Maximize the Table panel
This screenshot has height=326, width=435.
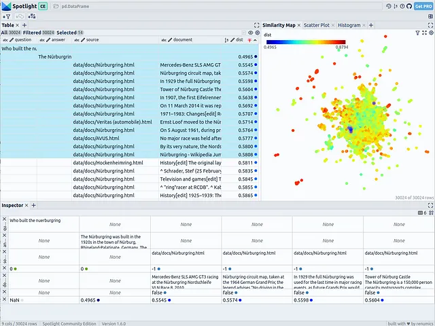coord(257,25)
